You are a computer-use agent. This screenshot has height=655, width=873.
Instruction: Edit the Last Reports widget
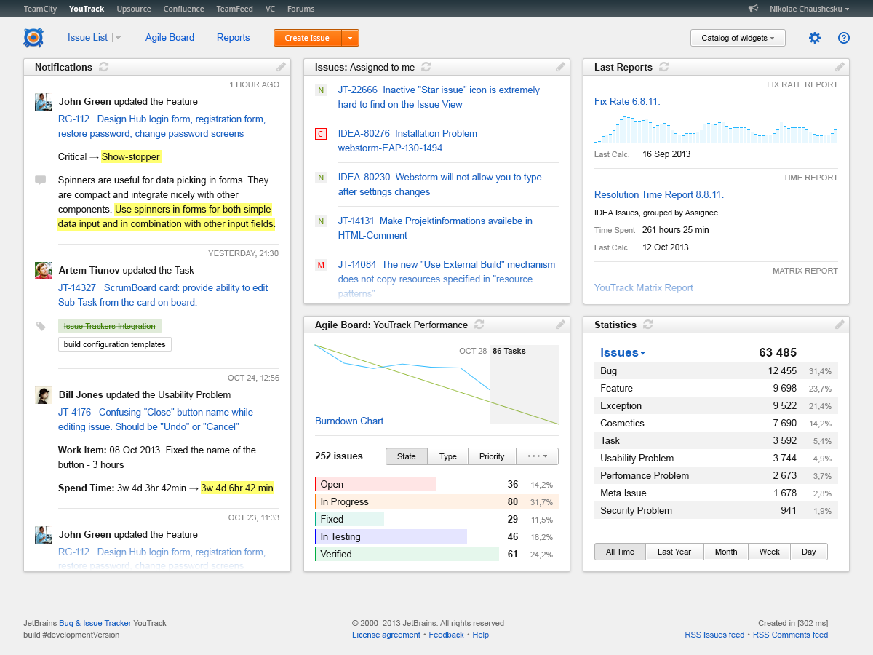[x=840, y=67]
